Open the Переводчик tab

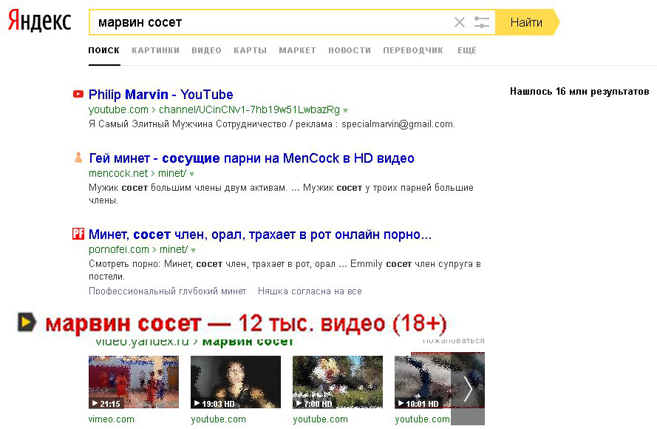point(412,50)
